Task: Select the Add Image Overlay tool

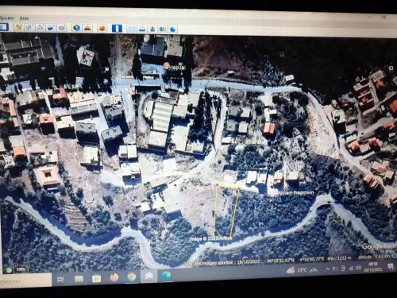Action: (51, 28)
